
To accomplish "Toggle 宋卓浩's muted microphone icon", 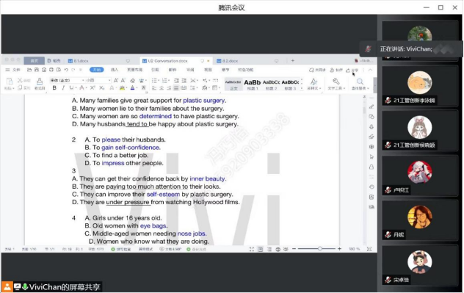I will tap(388, 279).
